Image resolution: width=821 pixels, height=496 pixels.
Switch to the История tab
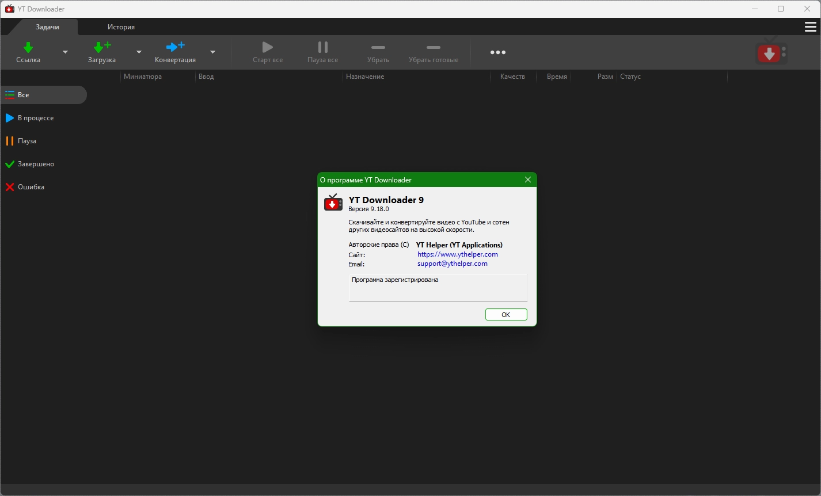(121, 27)
